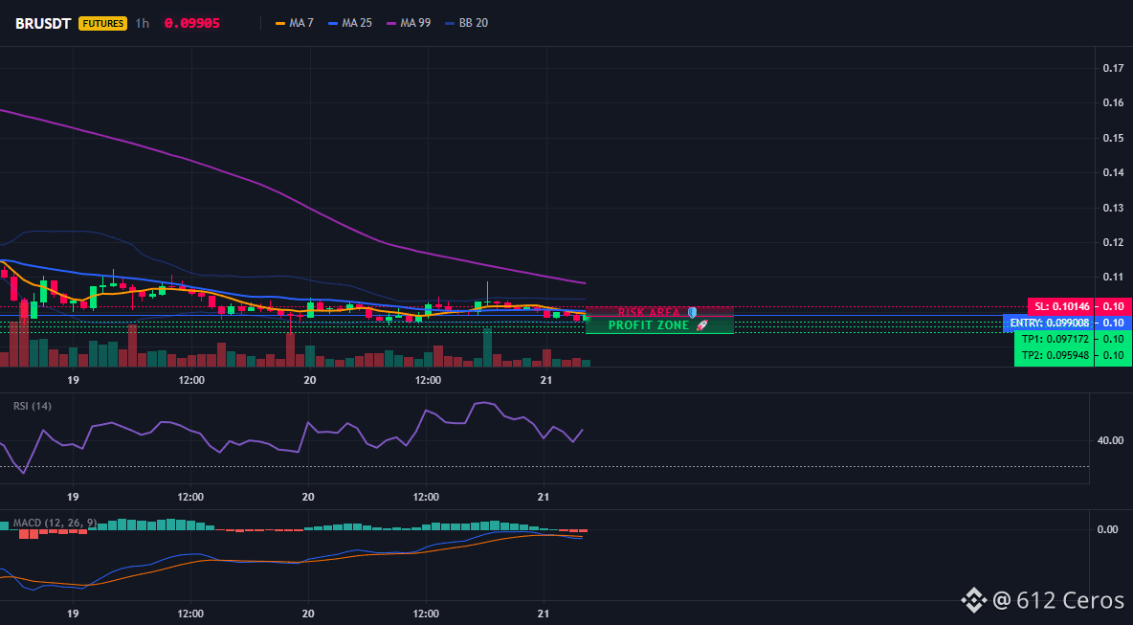
Task: Select the TP1: 0.097172 label
Action: click(x=1055, y=339)
